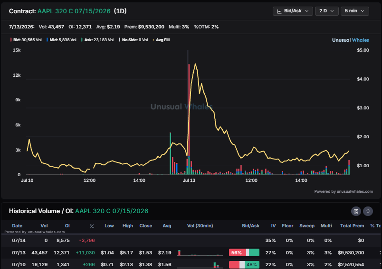Select the 07/10 date cell
Image resolution: width=382 pixels, height=269 pixels.
[x=19, y=264]
